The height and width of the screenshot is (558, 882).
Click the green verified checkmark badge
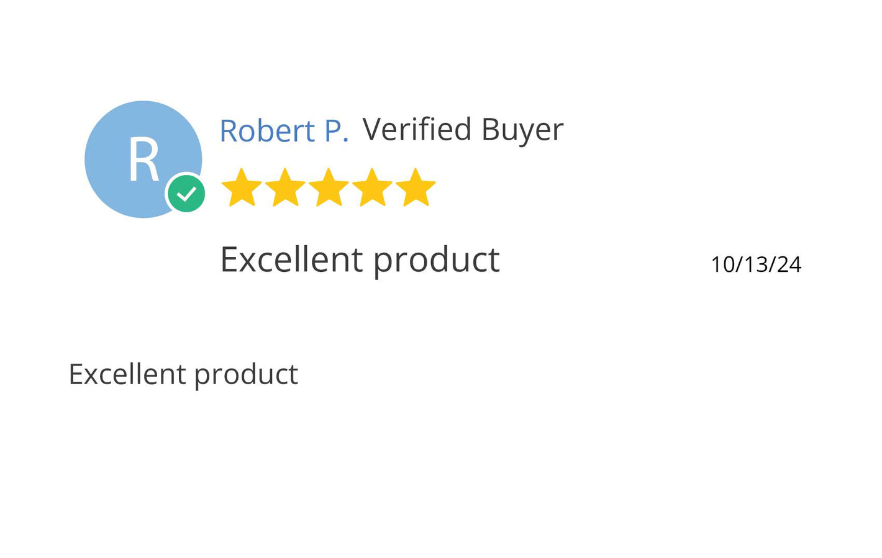tap(186, 194)
